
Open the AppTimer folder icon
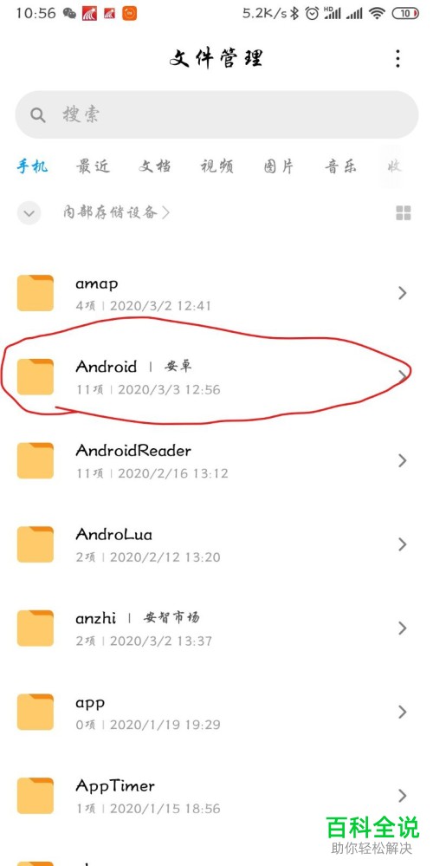[x=36, y=795]
